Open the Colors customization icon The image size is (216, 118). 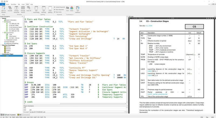pyautogui.click(x=72, y=9)
